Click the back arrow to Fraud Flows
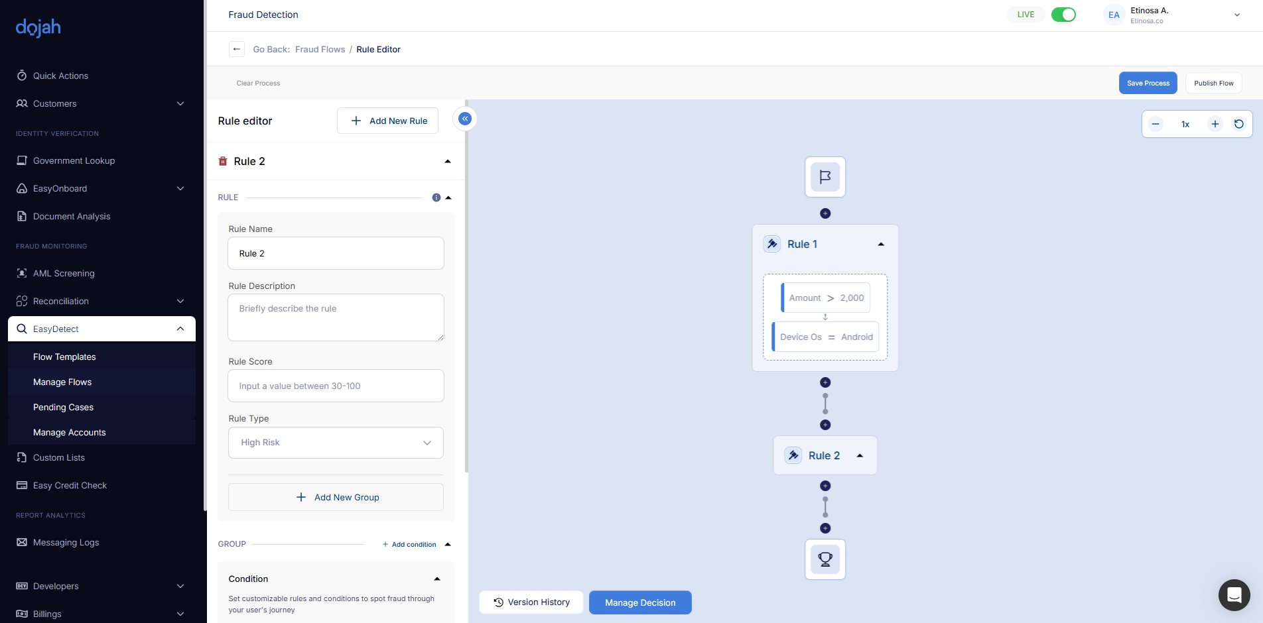This screenshot has height=623, width=1263. click(x=237, y=49)
